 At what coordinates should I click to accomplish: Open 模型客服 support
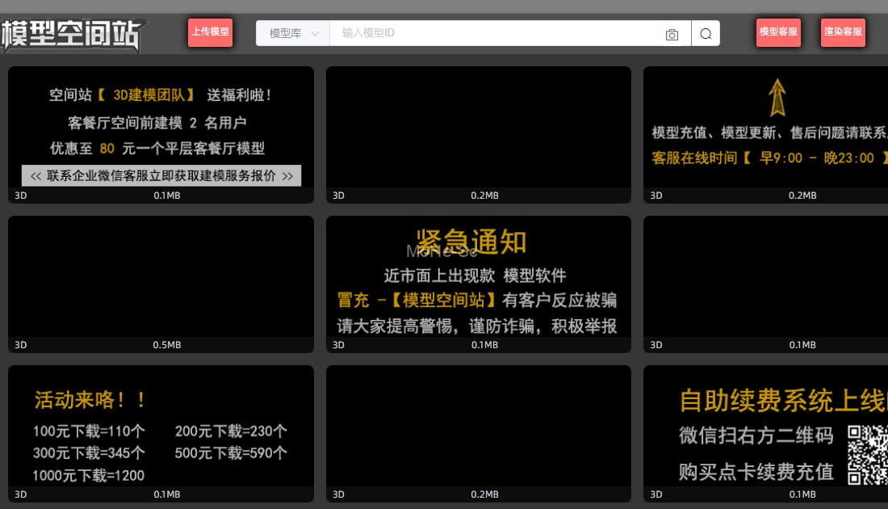(x=778, y=32)
